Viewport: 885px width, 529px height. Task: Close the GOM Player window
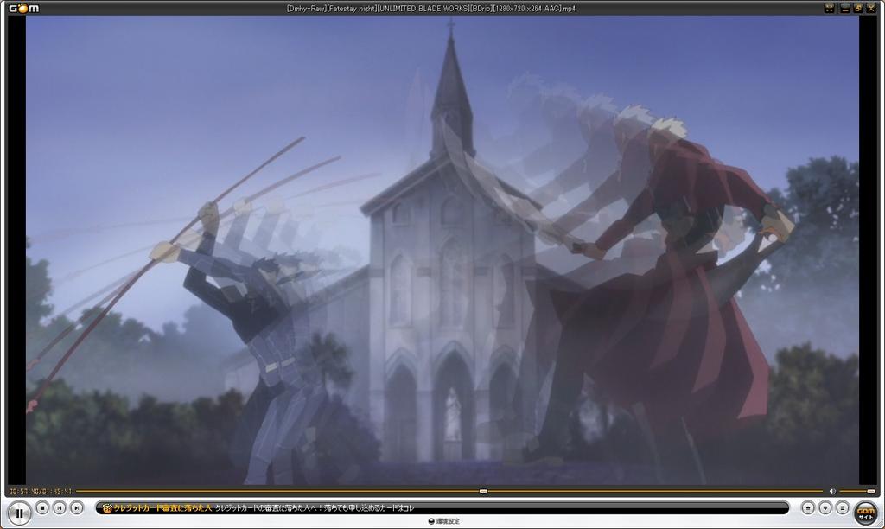pos(871,8)
